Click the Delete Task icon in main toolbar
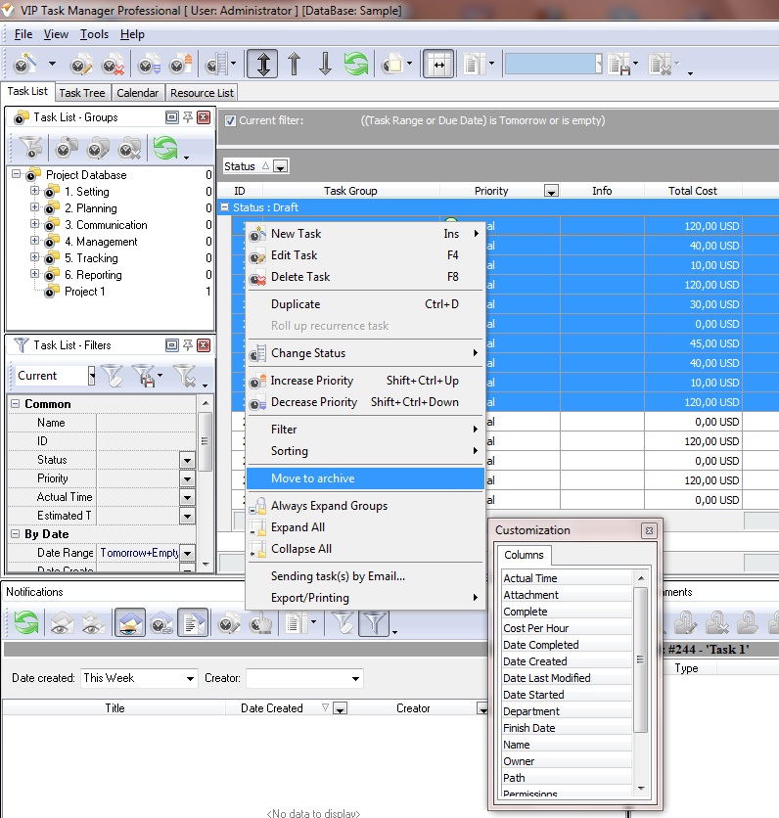Viewport: 779px width, 818px height. tap(113, 65)
